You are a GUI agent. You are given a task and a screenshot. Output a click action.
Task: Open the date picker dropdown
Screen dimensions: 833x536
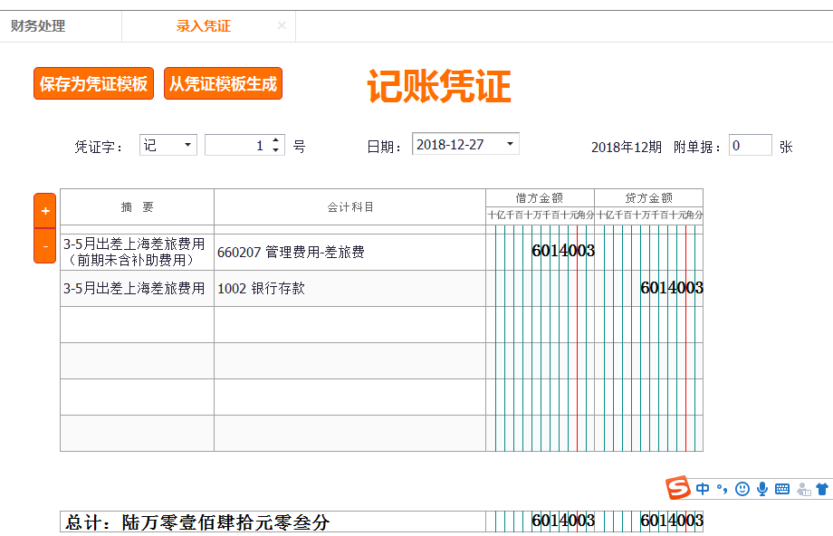511,144
